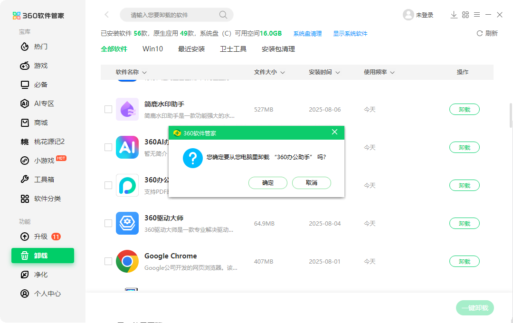Check the checkbox next to Google Chrome

click(x=108, y=261)
